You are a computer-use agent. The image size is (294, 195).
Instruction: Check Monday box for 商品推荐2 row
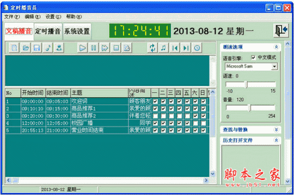pos(155,116)
